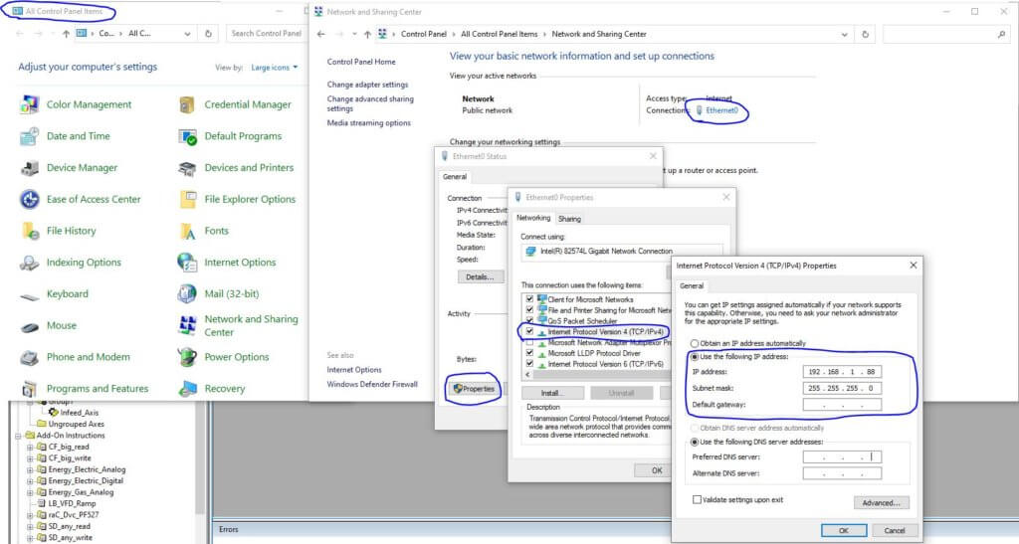The width and height of the screenshot is (1019, 544).
Task: Click the Advanced... button
Action: point(881,503)
